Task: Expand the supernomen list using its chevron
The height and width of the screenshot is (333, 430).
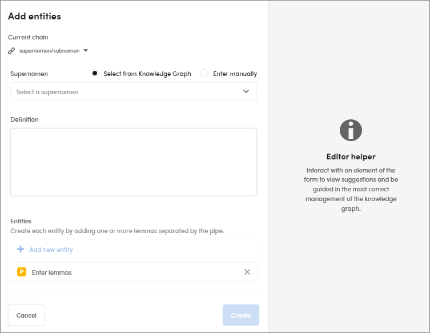Action: tap(246, 91)
